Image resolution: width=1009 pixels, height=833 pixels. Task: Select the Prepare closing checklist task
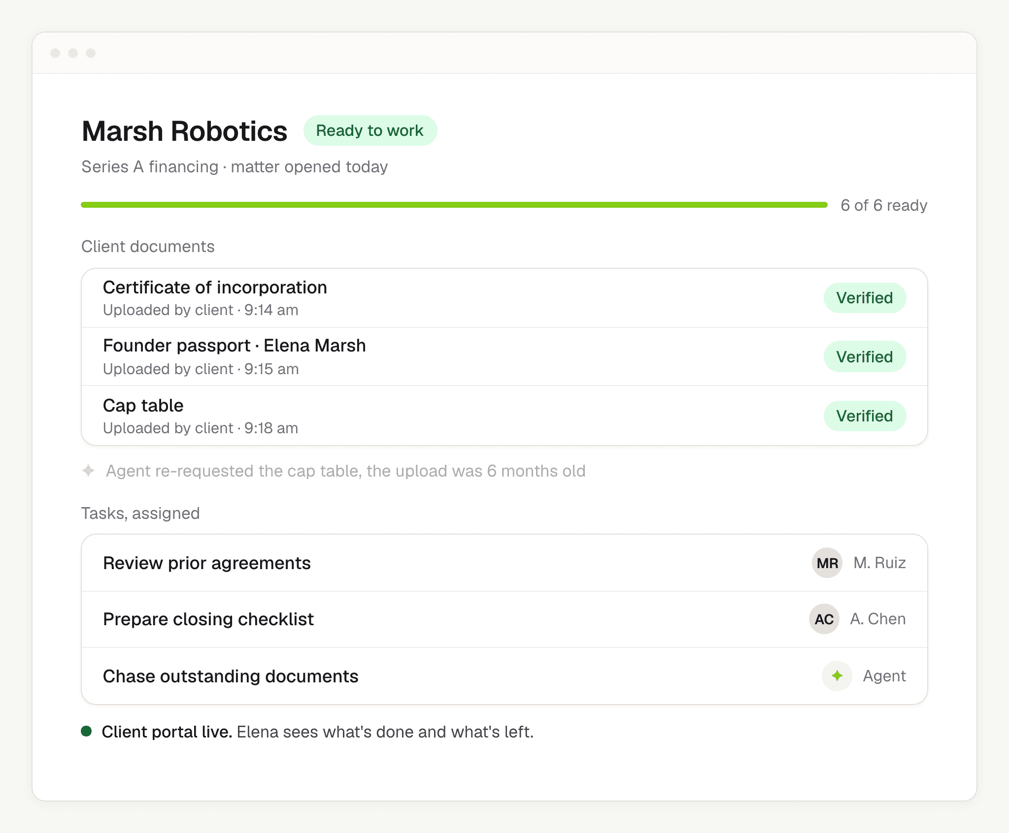(x=504, y=619)
